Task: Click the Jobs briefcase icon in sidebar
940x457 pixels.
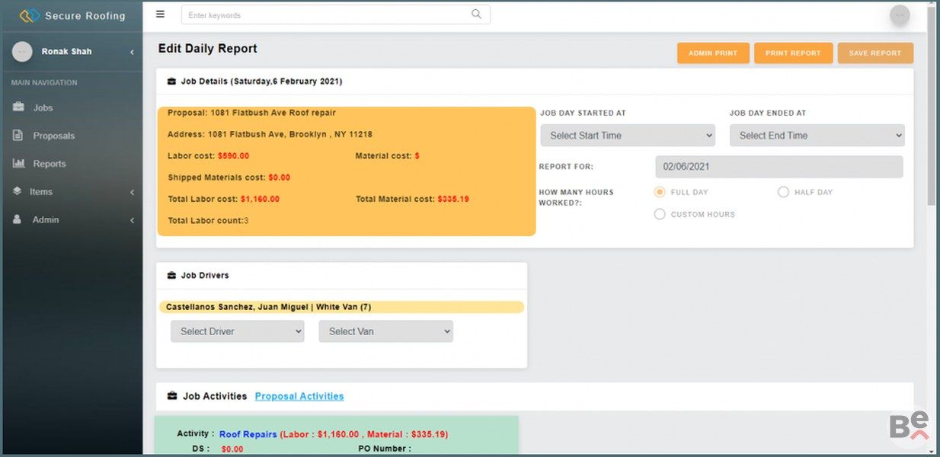Action: pyautogui.click(x=18, y=107)
